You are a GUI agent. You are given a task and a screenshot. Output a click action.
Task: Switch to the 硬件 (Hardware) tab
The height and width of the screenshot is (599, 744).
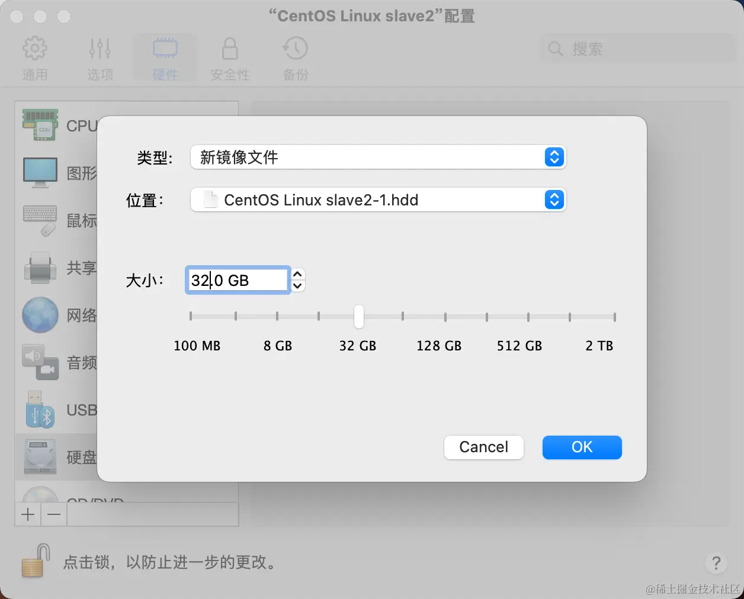165,58
